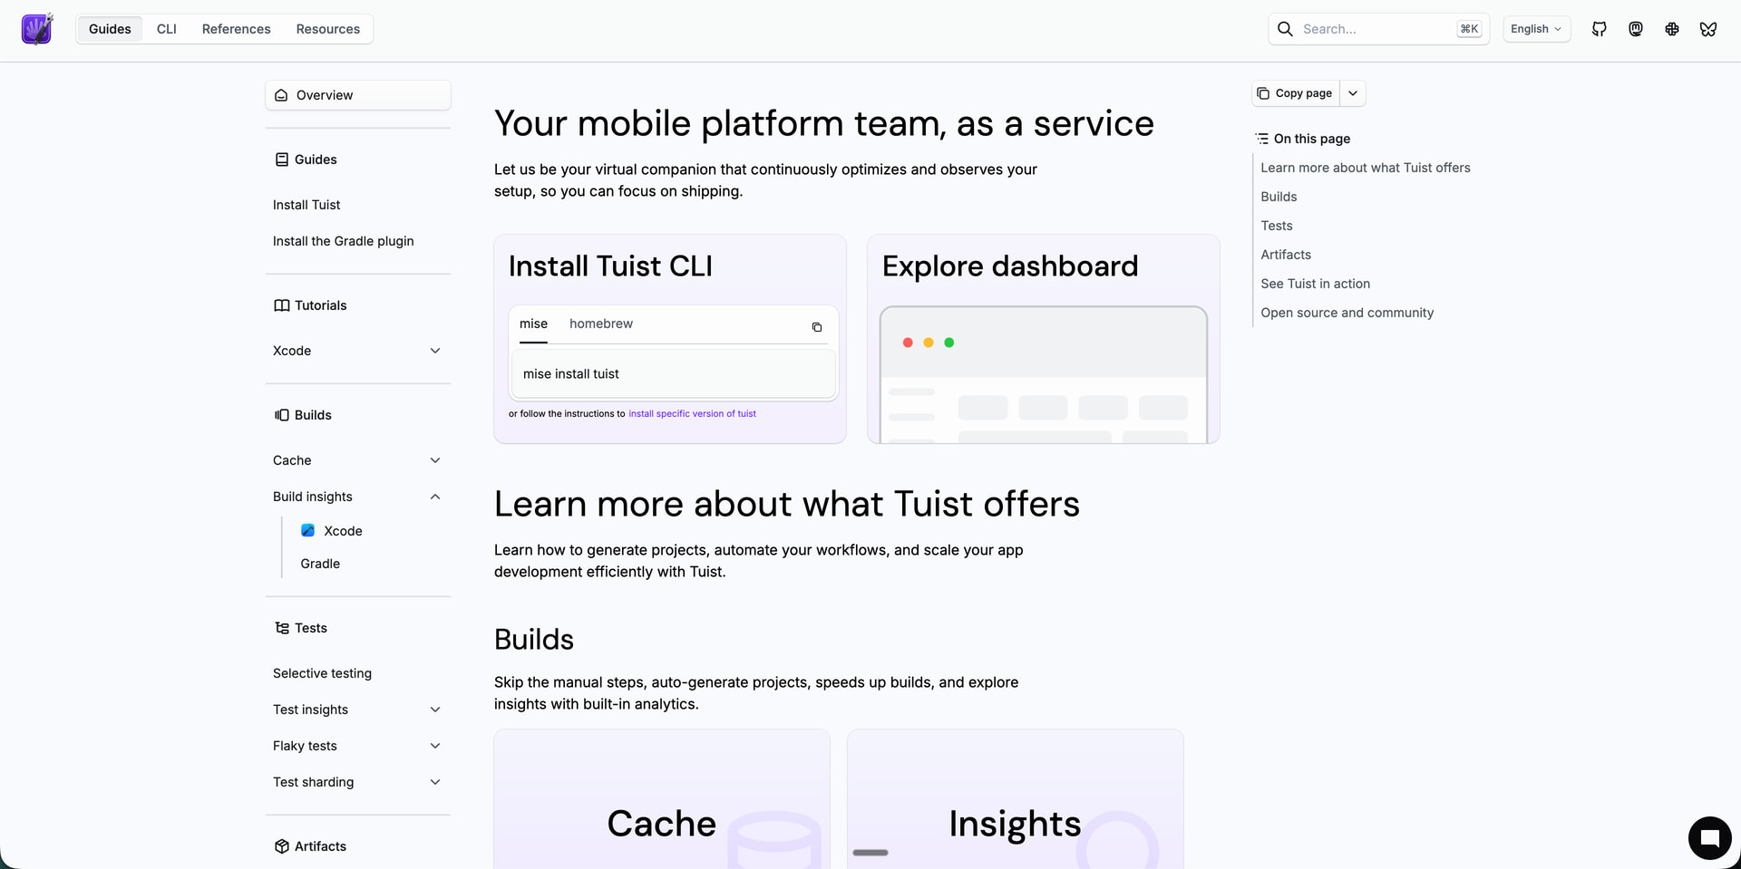Follow the install specific version link
1741x869 pixels.
tap(692, 414)
